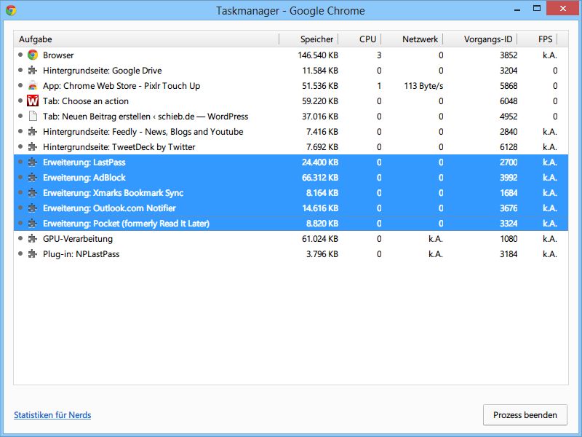This screenshot has width=582, height=437.
Task: Select Erweiterung: AdBlock row
Action: [291, 177]
